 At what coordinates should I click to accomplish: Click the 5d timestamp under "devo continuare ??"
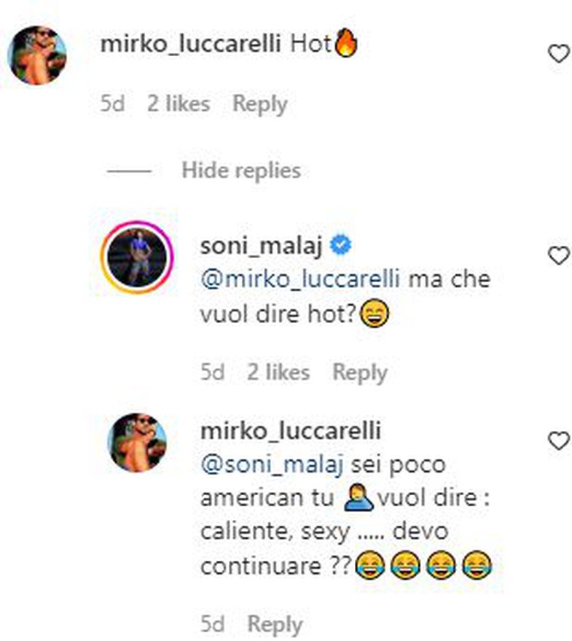tap(212, 625)
